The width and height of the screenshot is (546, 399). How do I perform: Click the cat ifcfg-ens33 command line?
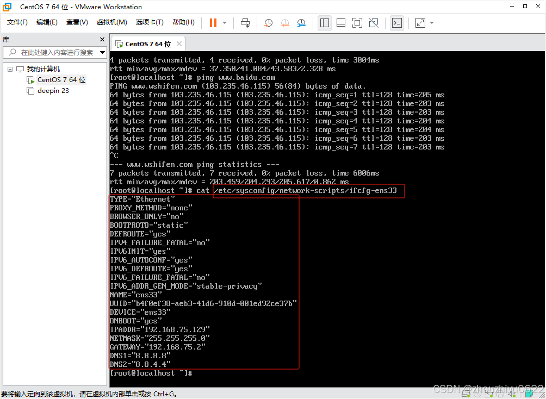coord(253,190)
